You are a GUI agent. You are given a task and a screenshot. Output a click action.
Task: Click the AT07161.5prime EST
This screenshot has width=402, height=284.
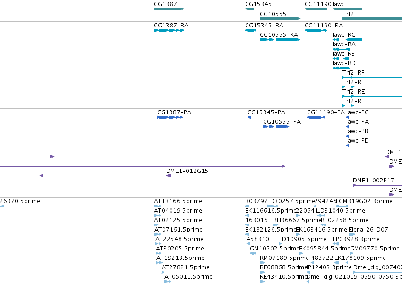point(158,234)
